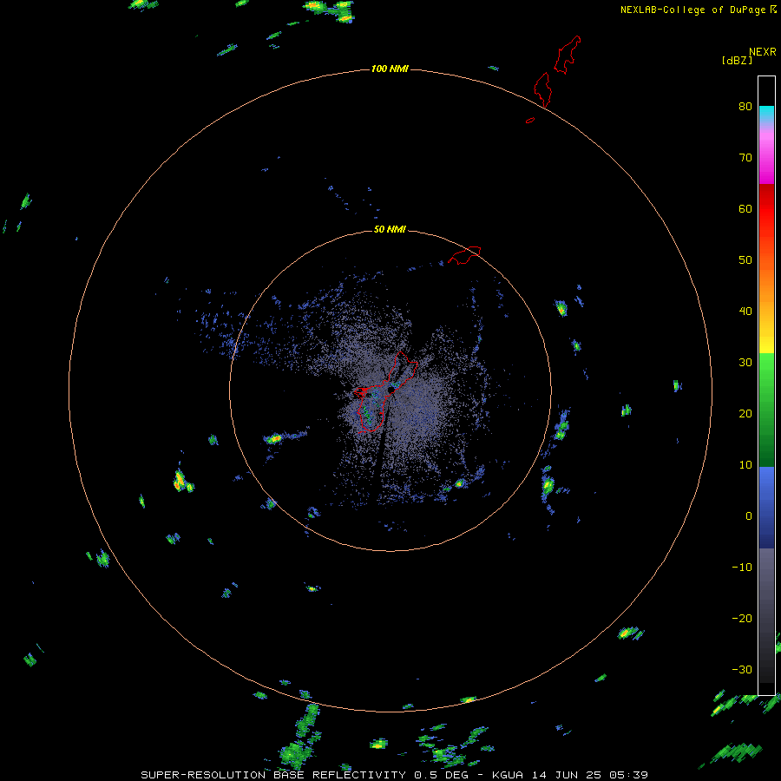Screen dimensions: 781x781
Task: Click the -10 dBZ scale value
Action: [x=742, y=568]
